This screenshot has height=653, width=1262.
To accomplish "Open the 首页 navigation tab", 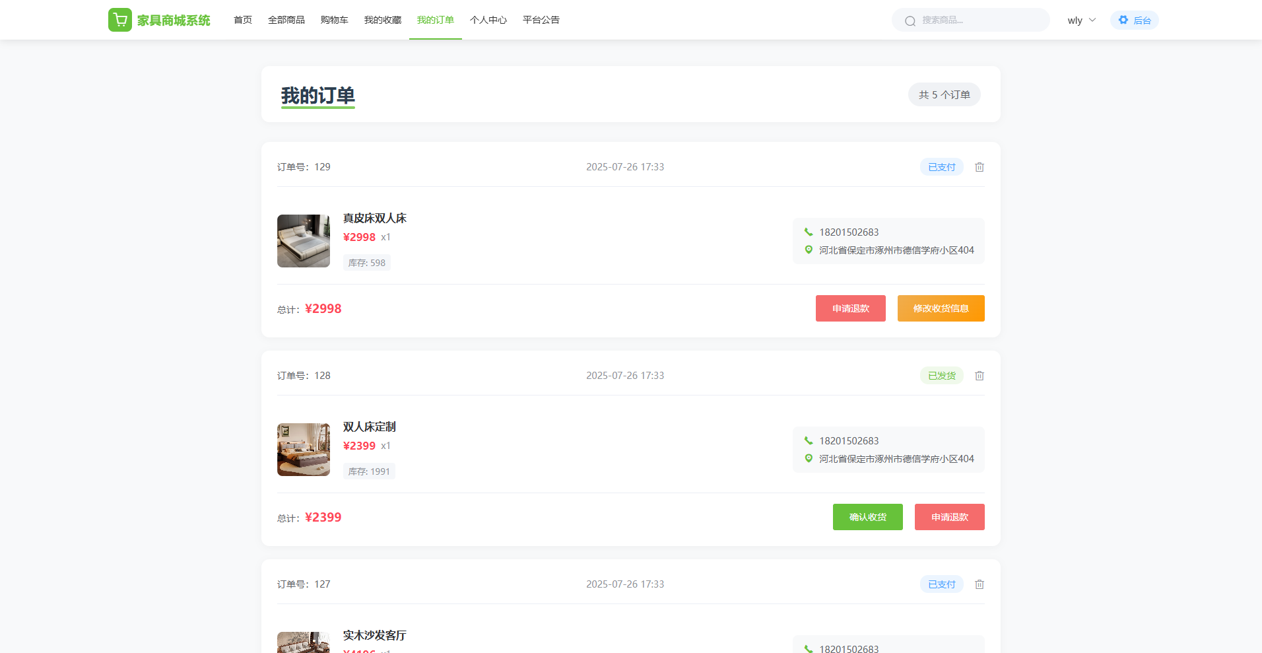I will pos(243,20).
